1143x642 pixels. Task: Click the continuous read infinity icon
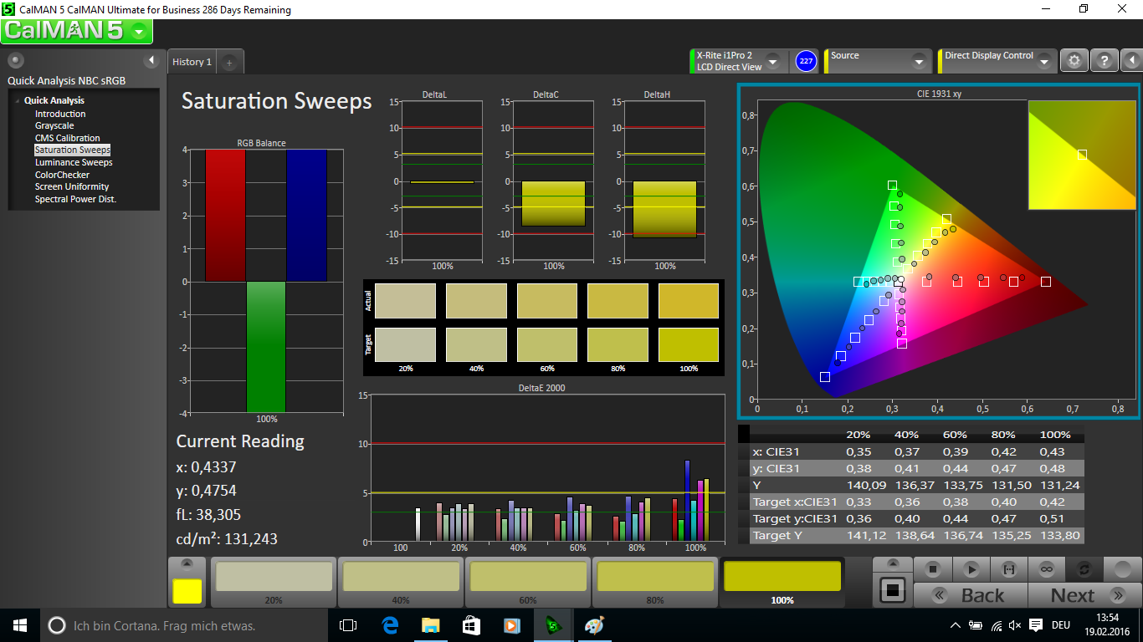(1046, 569)
